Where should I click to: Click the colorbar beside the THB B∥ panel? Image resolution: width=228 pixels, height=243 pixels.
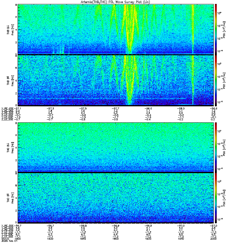pos(216,80)
